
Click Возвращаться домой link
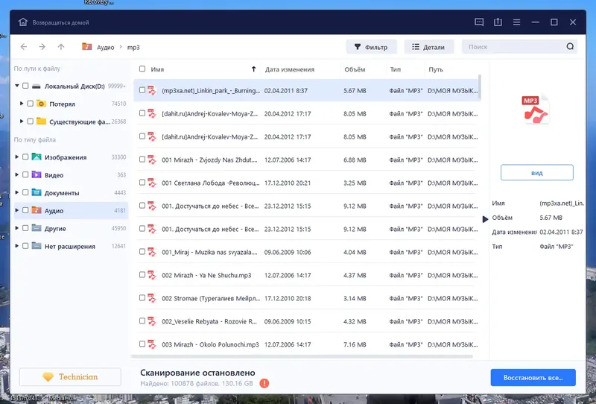[x=61, y=22]
